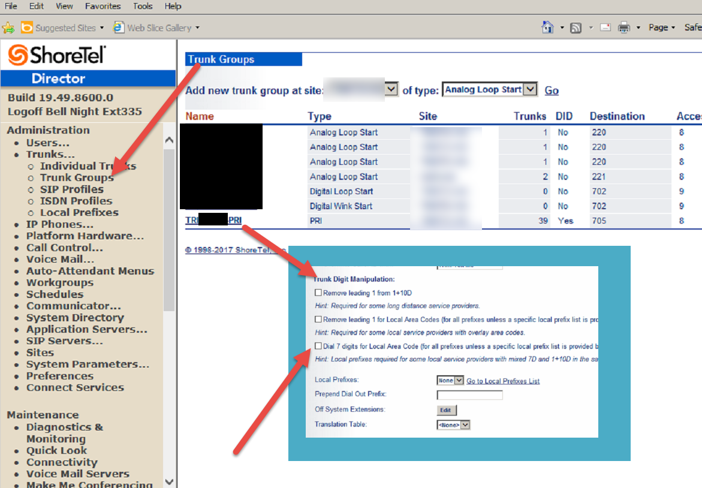Open Workgroups in the sidebar

pyautogui.click(x=60, y=282)
